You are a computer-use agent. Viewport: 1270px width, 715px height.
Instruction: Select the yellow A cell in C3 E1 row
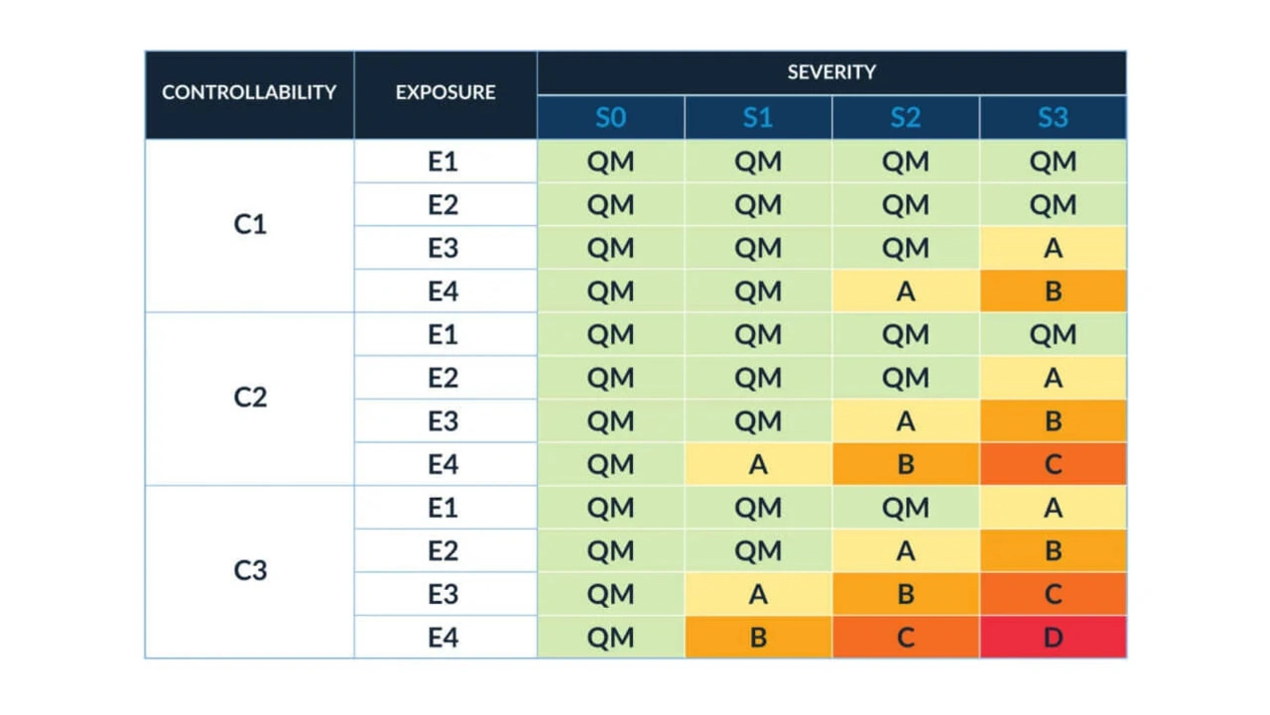coord(1053,507)
